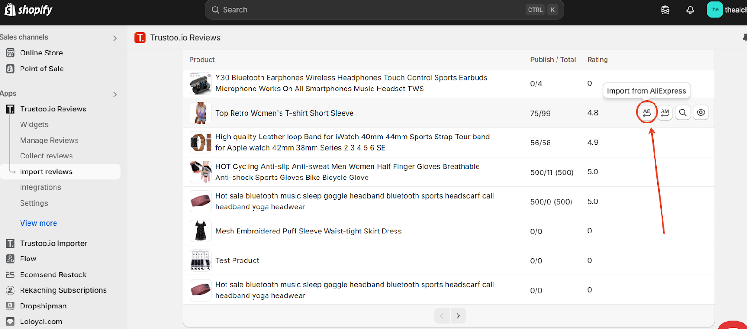Expand the Sales channels section
Screen dimensions: 747x329
(x=115, y=38)
